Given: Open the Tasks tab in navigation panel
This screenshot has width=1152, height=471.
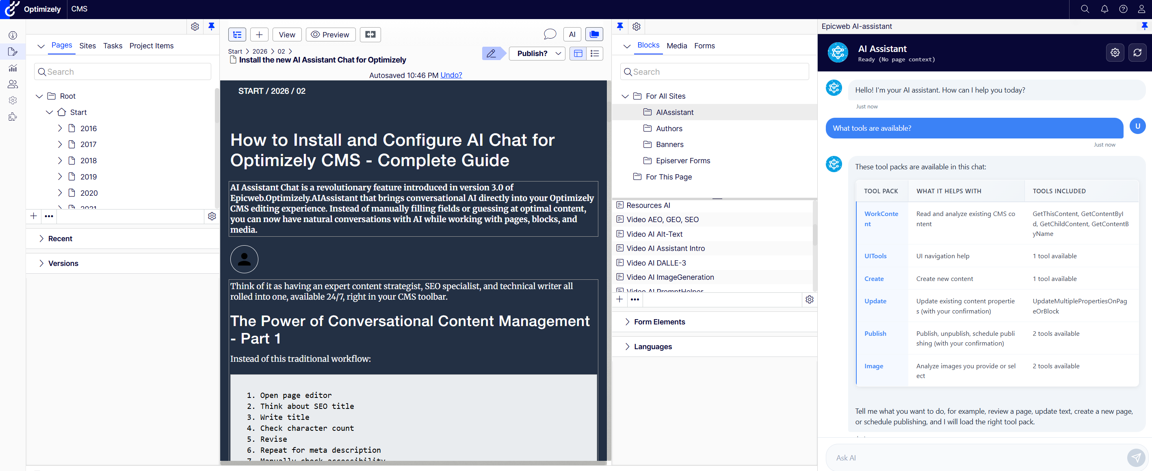Looking at the screenshot, I should point(113,45).
